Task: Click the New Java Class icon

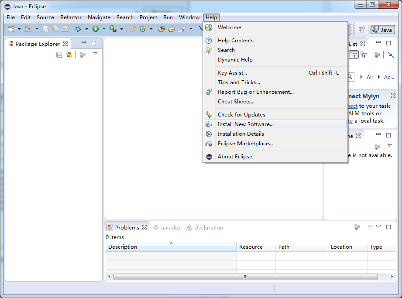Action: click(x=143, y=29)
